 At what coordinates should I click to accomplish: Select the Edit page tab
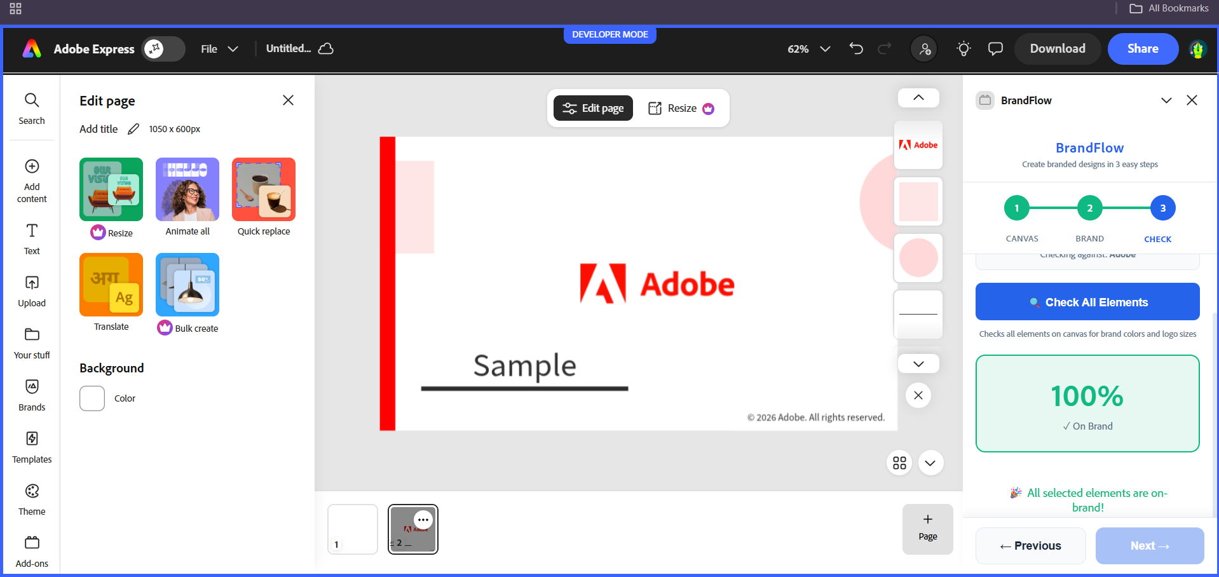(593, 108)
